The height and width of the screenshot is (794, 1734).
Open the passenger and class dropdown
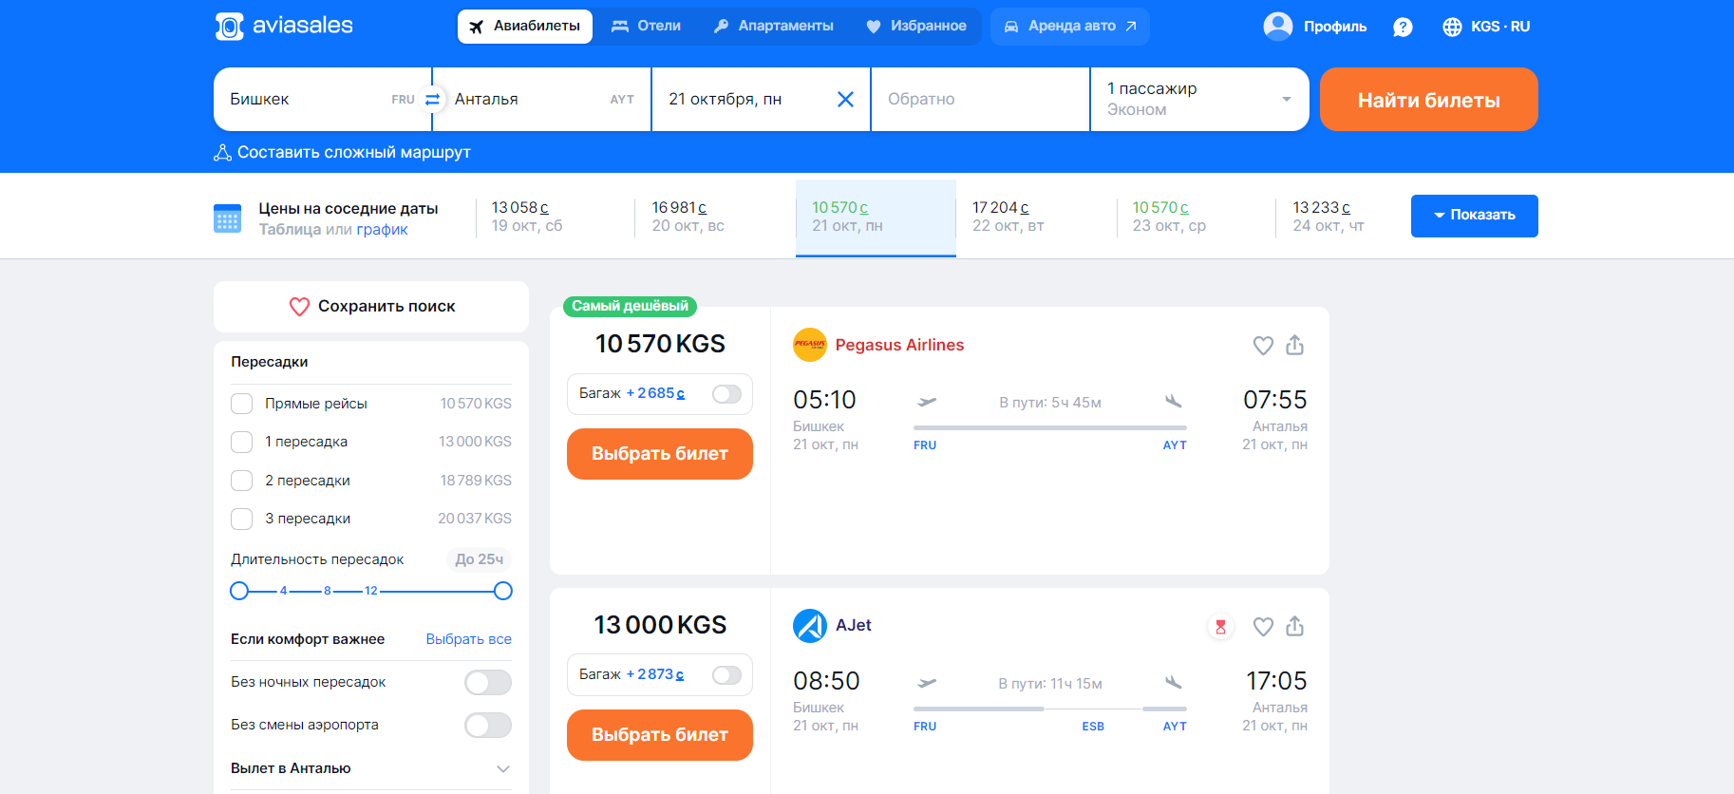coord(1199,99)
